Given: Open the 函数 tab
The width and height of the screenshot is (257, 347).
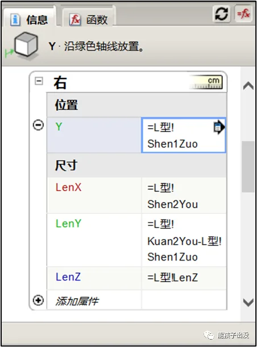Looking at the screenshot, I should tap(89, 18).
